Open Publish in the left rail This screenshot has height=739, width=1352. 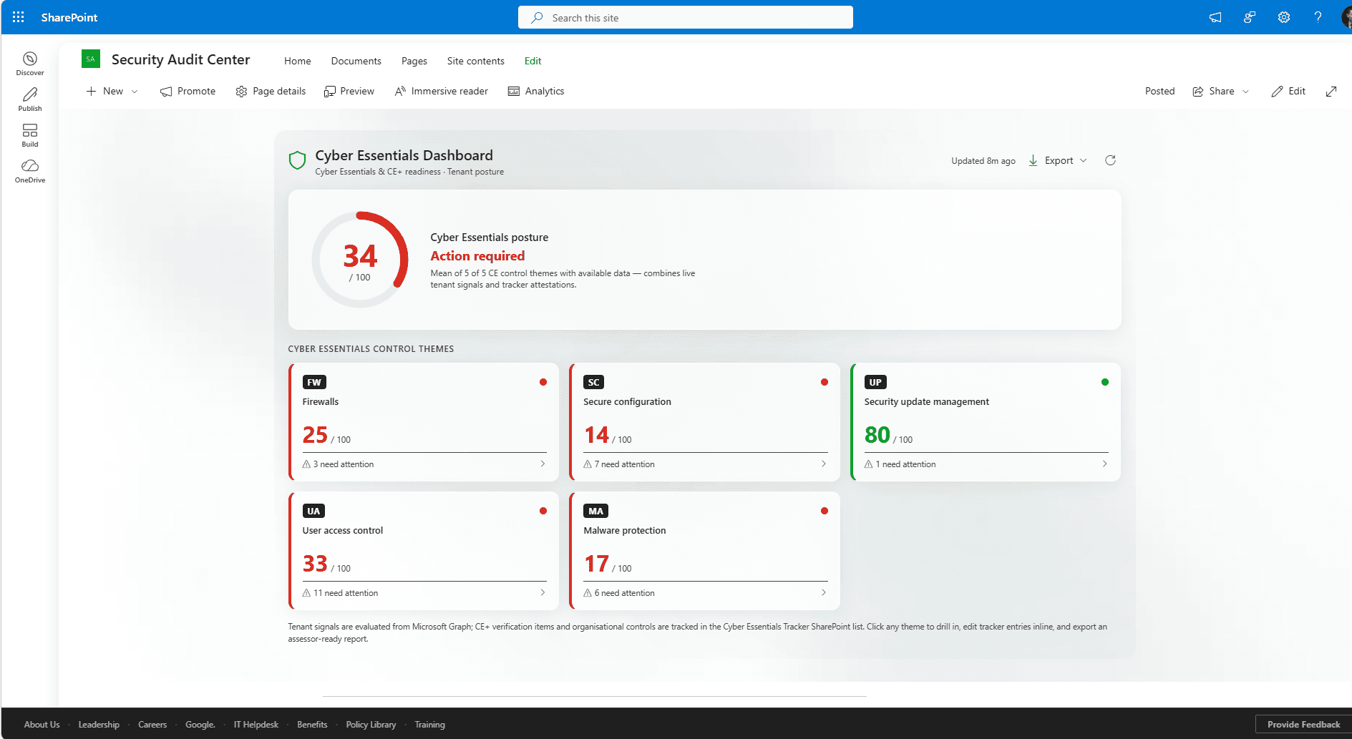coord(30,99)
